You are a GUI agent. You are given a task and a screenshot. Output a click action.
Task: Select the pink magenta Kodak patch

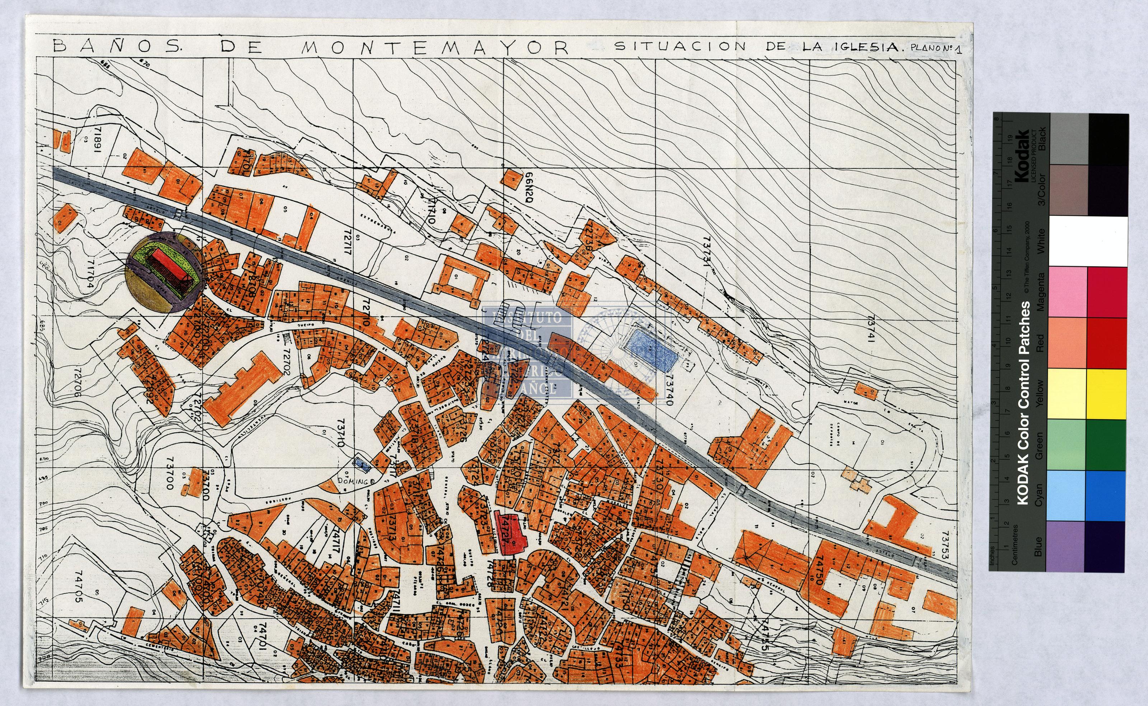(1068, 292)
